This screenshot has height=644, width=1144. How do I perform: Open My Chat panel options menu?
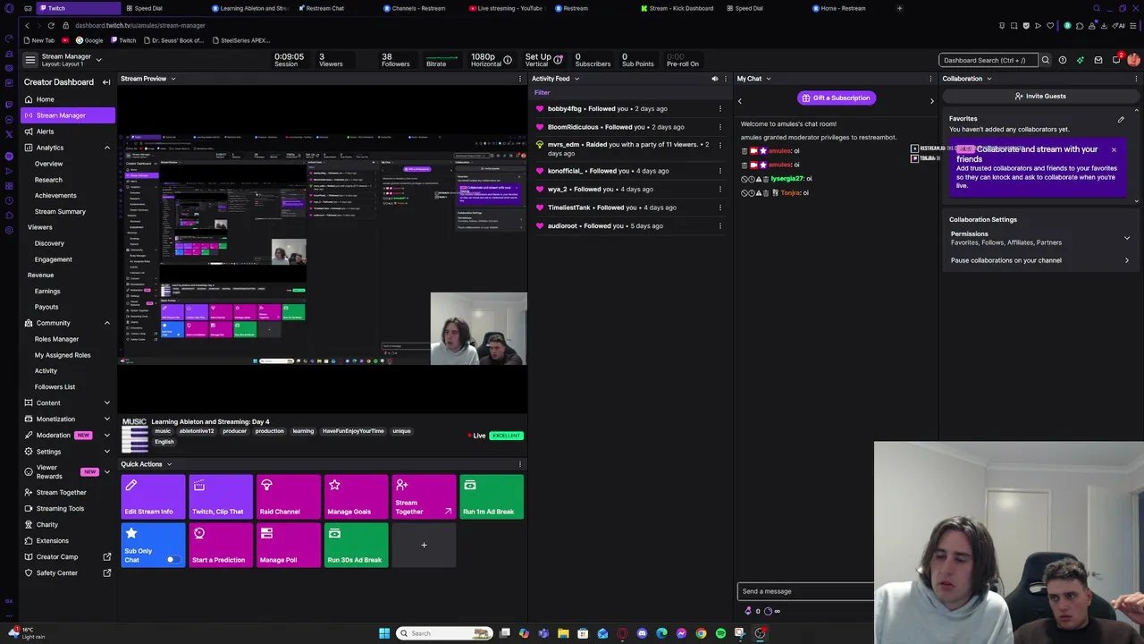[x=930, y=79]
